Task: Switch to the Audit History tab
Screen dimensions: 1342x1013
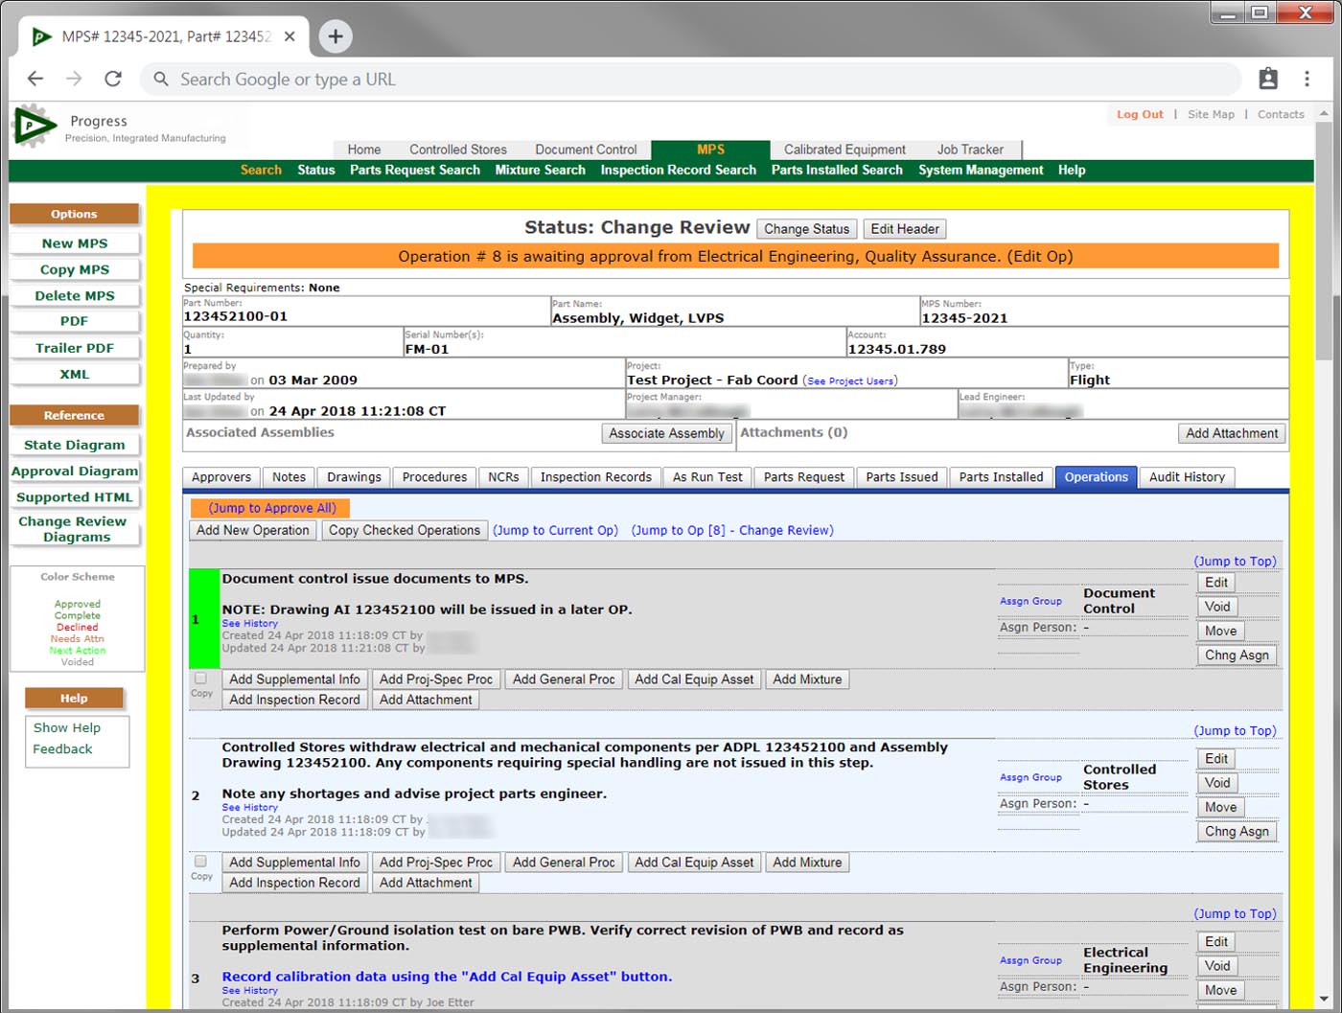Action: 1187,477
